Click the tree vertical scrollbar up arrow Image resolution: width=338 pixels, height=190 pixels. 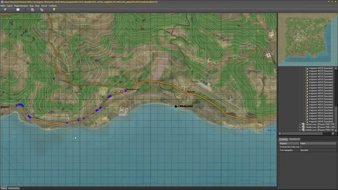pos(336,68)
